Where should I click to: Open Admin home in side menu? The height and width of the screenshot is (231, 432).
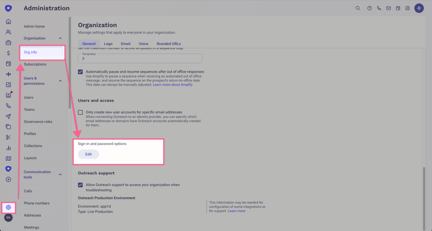click(x=34, y=26)
